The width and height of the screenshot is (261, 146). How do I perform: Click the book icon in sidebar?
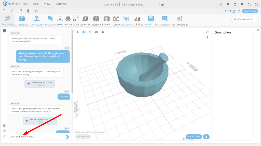5,126
